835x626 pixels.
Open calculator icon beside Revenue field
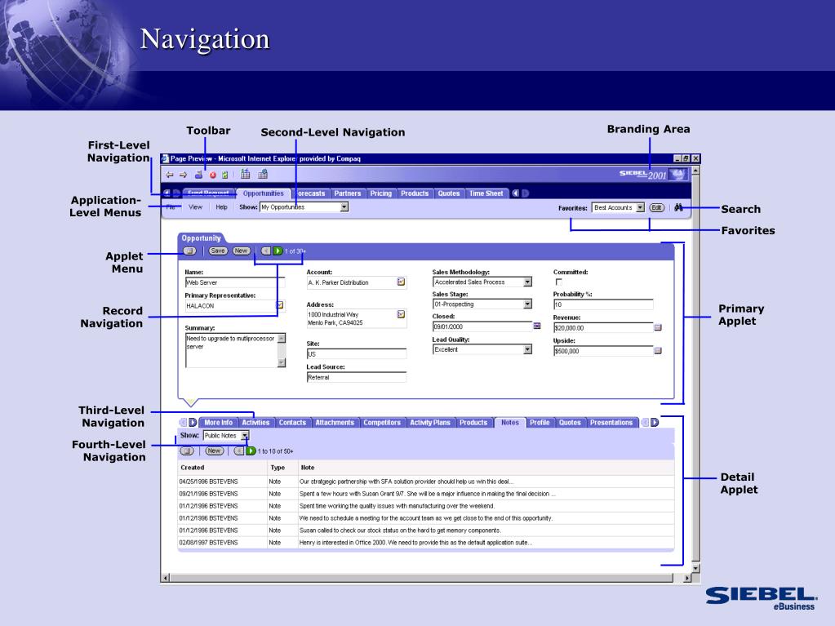tap(658, 327)
